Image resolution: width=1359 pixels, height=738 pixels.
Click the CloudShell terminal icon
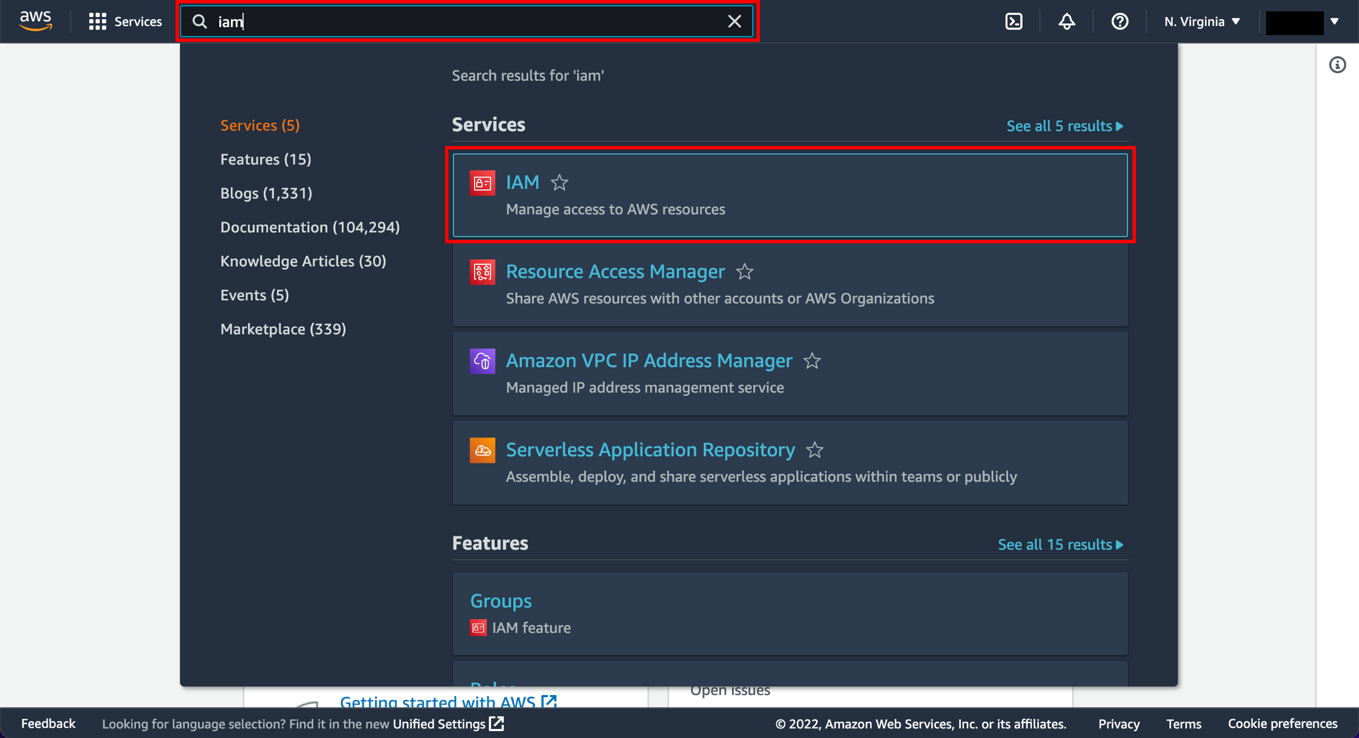click(x=1015, y=22)
